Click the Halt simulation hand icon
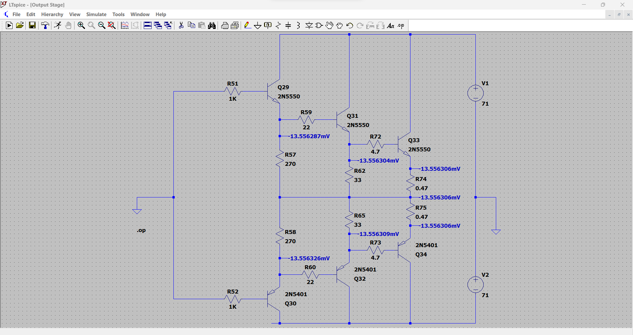This screenshot has width=633, height=335. [x=68, y=26]
